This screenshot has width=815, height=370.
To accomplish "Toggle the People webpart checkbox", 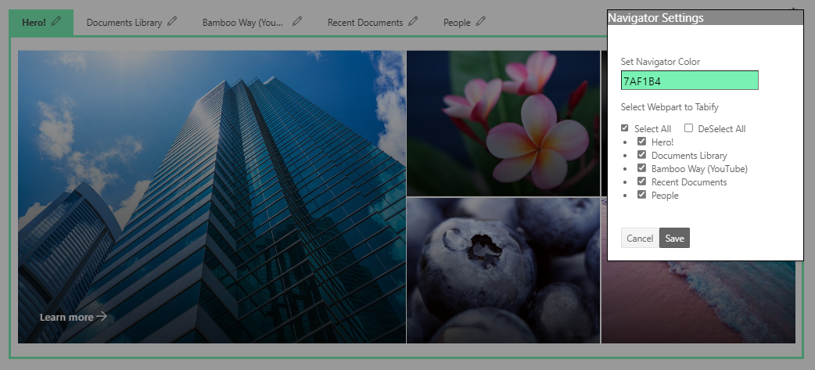I will (641, 195).
